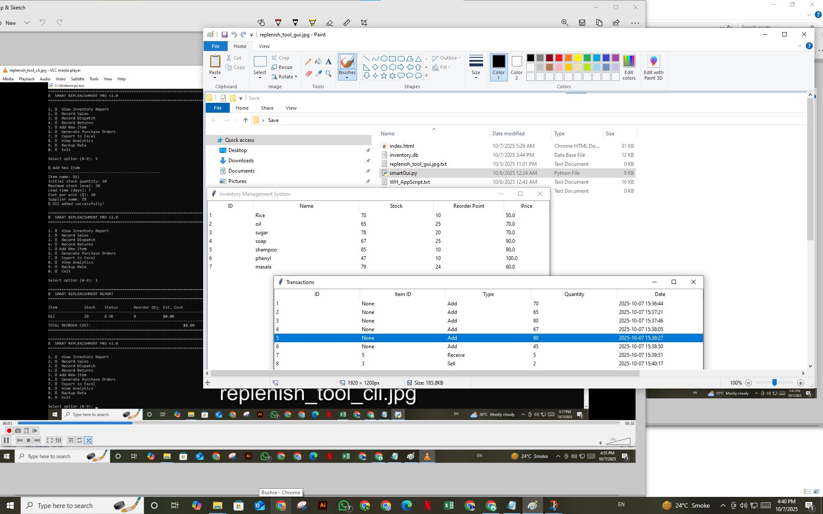This screenshot has width=823, height=514.
Task: Select the Pencil tool in Paint
Action: (308, 62)
